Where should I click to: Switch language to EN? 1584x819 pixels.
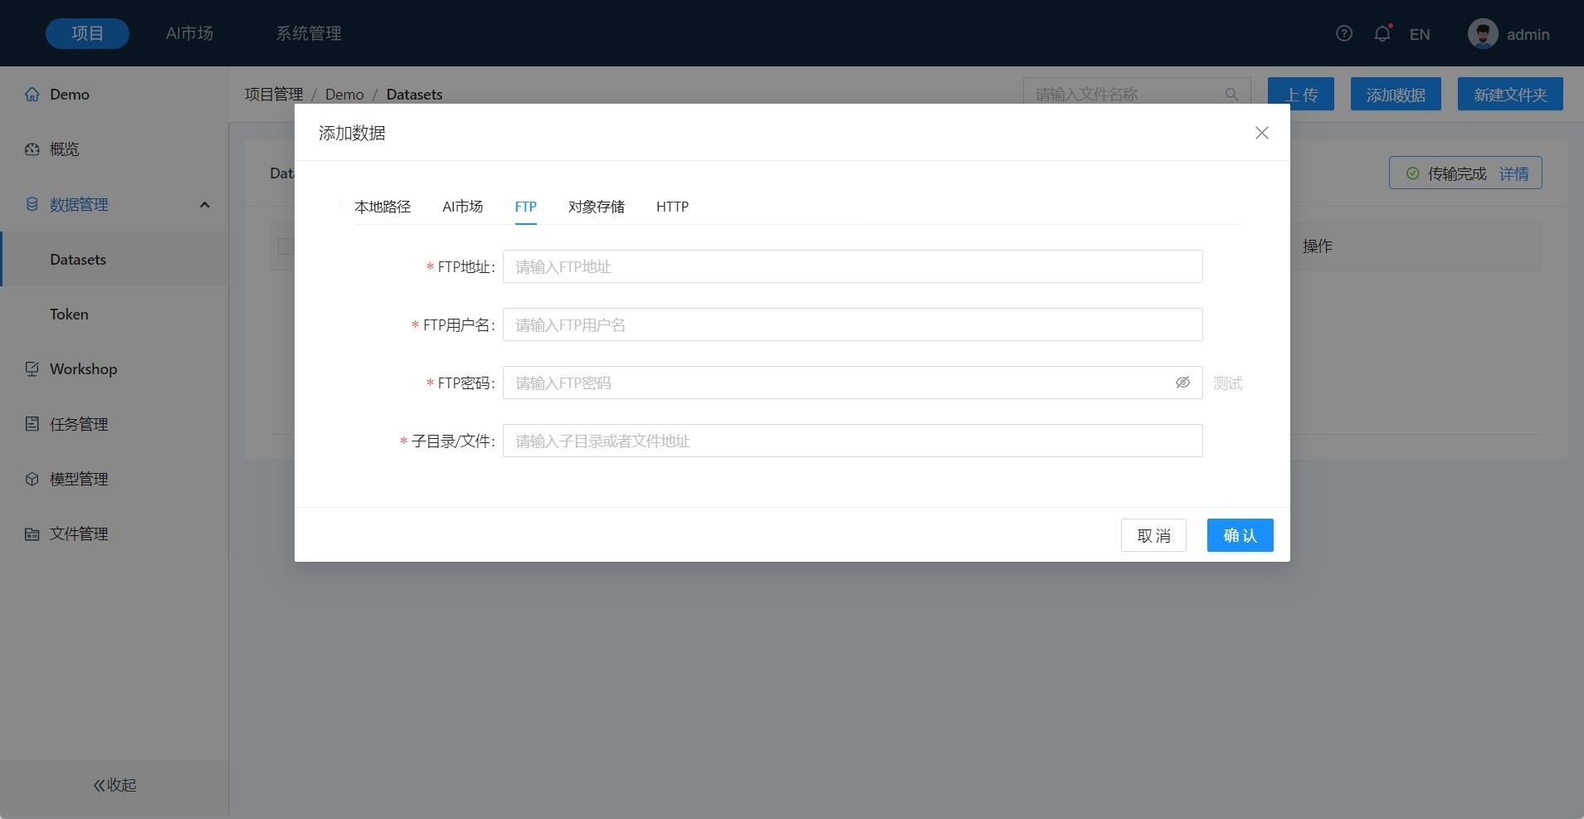tap(1419, 35)
